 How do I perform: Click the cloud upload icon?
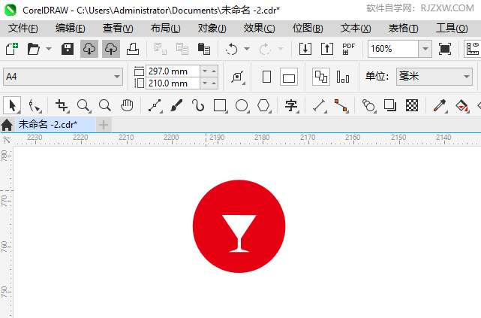111,49
